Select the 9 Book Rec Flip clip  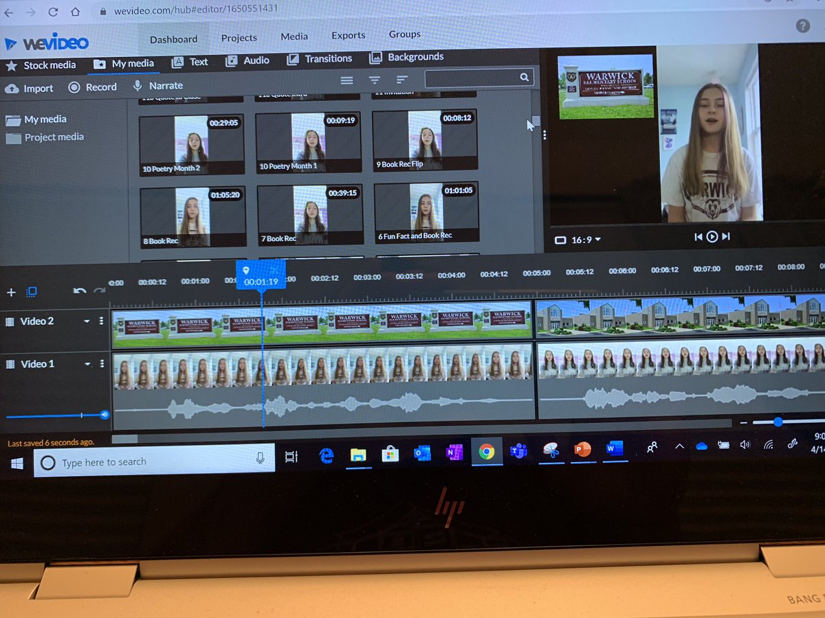click(426, 140)
